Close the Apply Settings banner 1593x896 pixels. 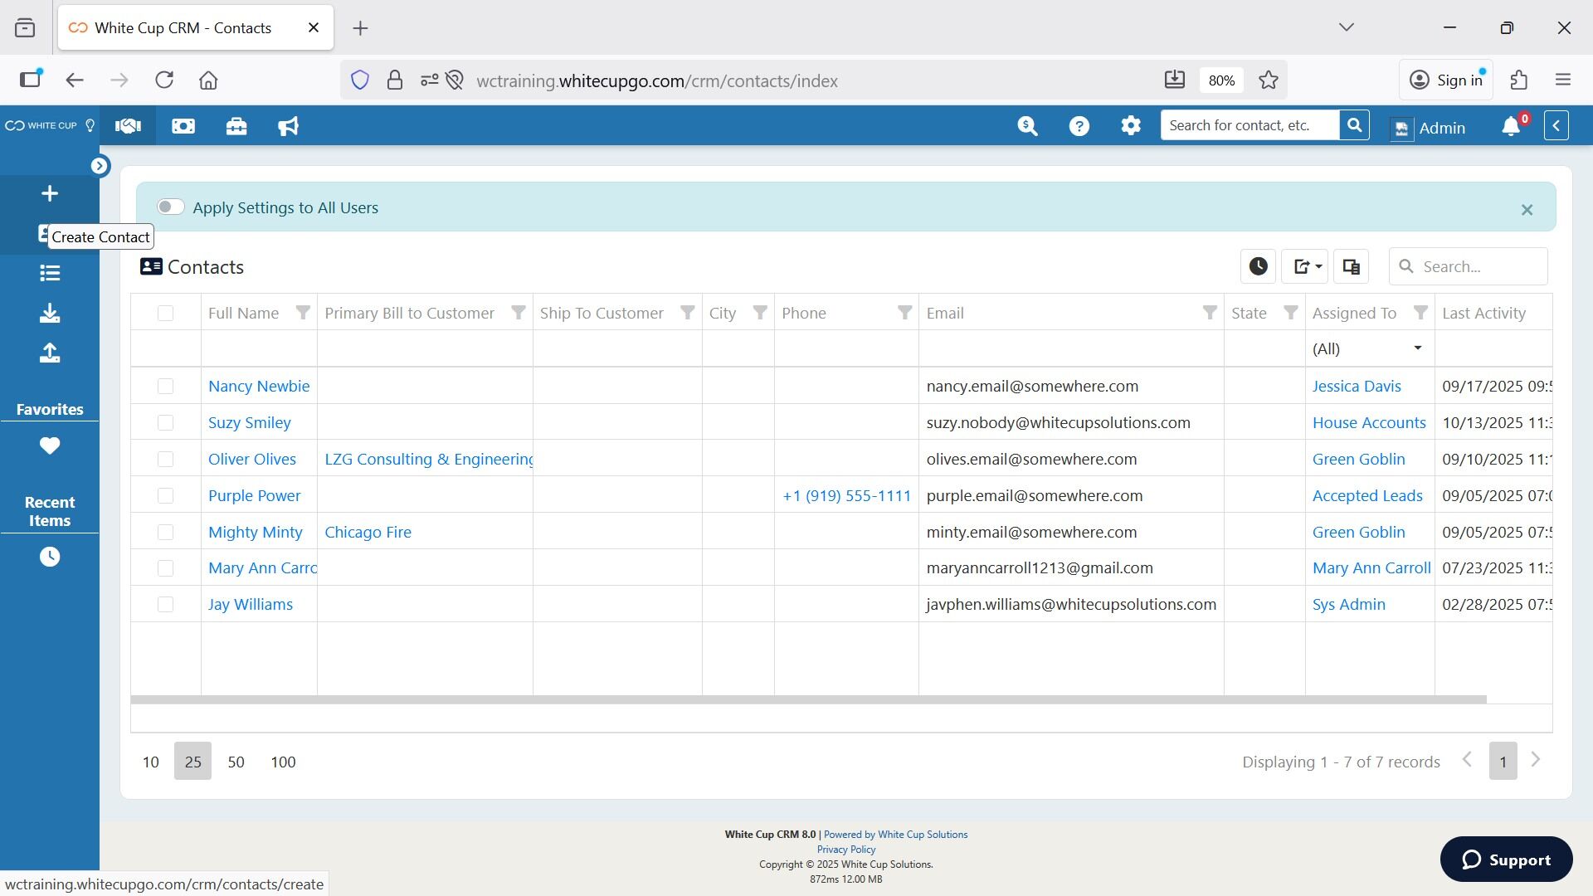point(1527,210)
